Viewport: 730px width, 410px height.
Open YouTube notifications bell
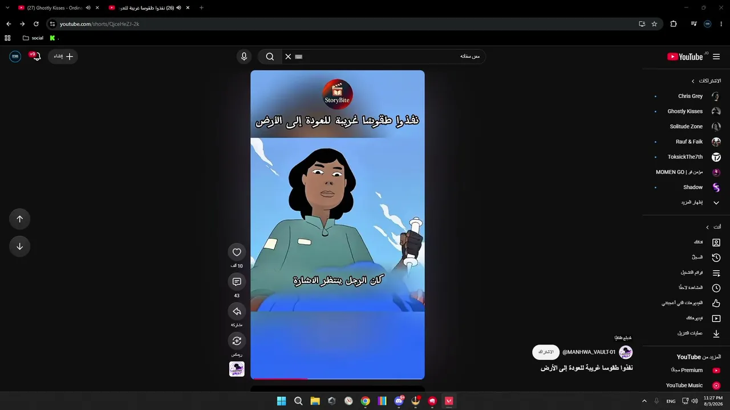[36, 56]
